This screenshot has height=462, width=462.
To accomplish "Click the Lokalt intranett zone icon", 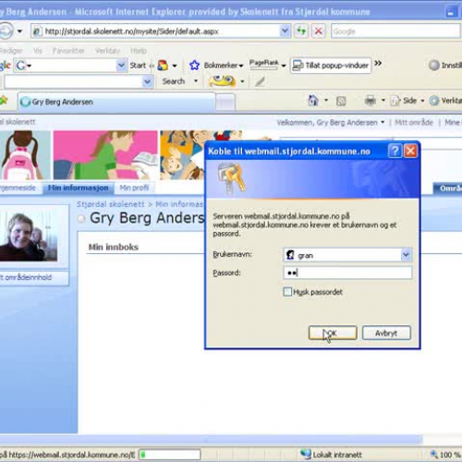I will click(306, 455).
